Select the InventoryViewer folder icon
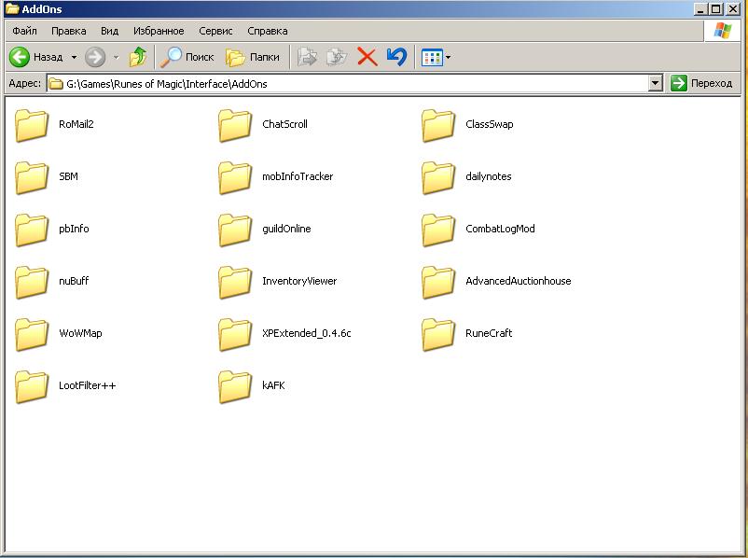The image size is (748, 558). coord(235,282)
